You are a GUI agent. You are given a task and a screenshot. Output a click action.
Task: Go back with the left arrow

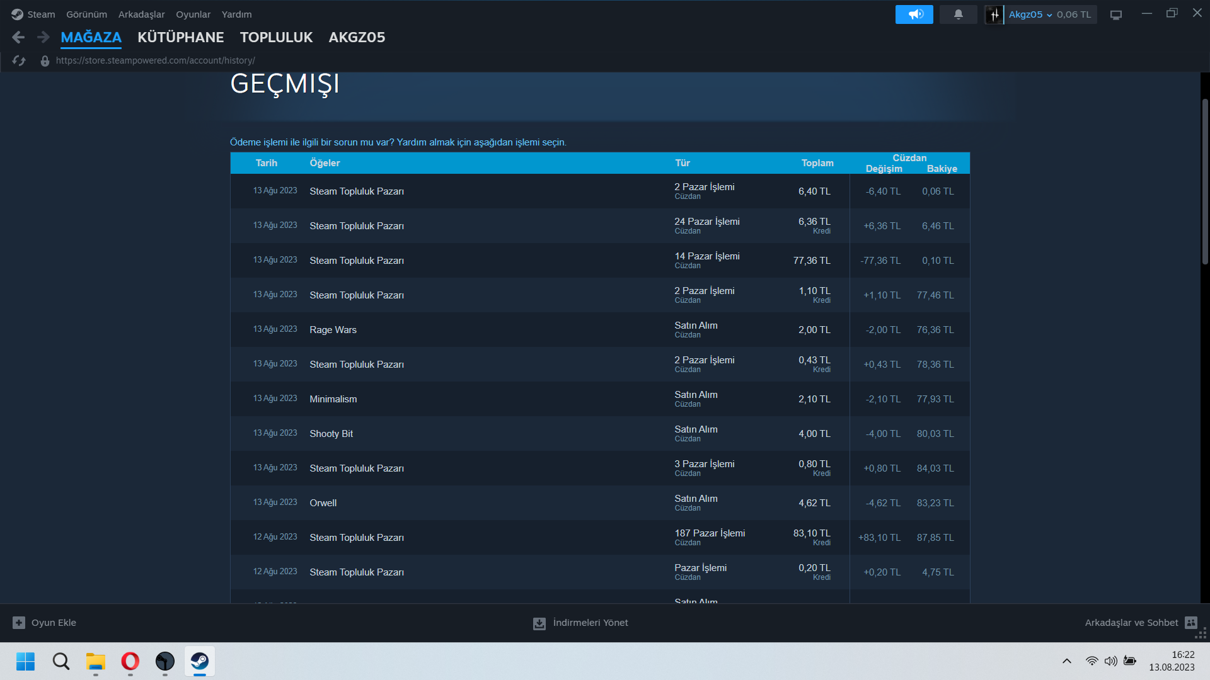point(18,38)
